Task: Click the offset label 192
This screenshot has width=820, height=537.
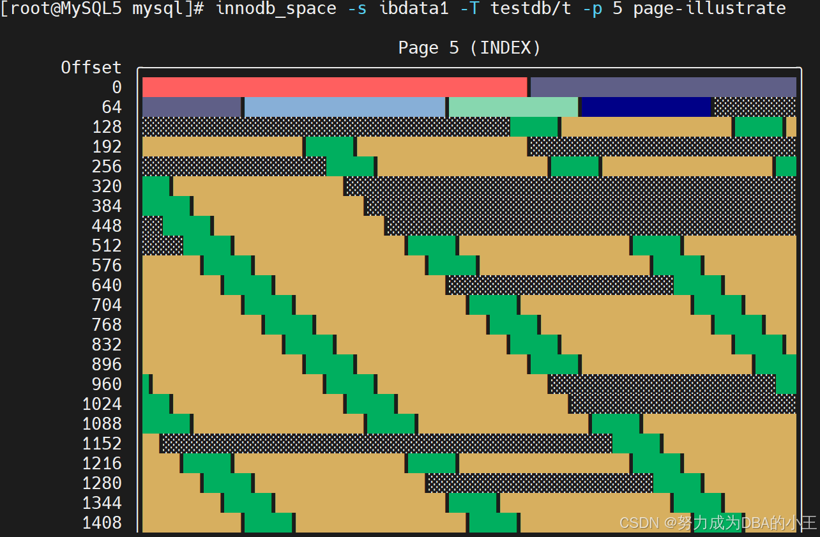Action: click(x=107, y=147)
